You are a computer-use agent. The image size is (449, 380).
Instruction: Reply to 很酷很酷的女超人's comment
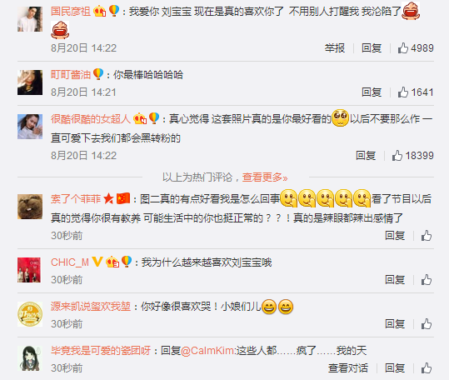click(366, 156)
